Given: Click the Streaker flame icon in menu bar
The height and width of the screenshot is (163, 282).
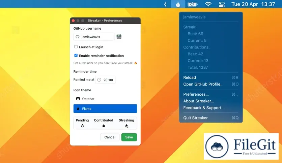Looking at the screenshot, I should click(178, 4).
